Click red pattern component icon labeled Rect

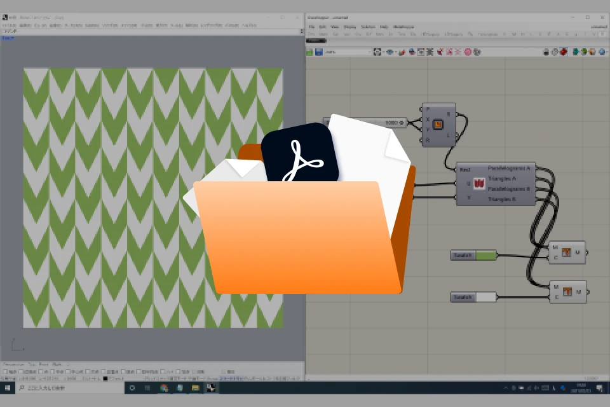coord(479,184)
